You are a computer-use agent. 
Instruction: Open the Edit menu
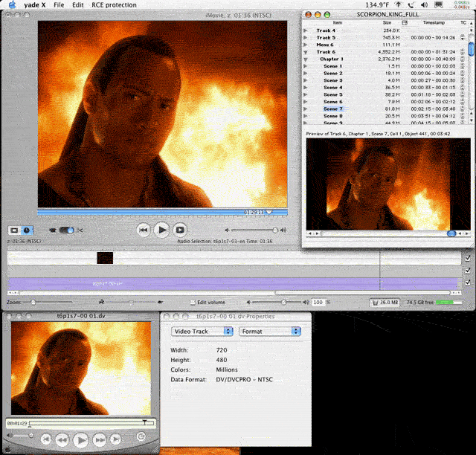pyautogui.click(x=77, y=5)
